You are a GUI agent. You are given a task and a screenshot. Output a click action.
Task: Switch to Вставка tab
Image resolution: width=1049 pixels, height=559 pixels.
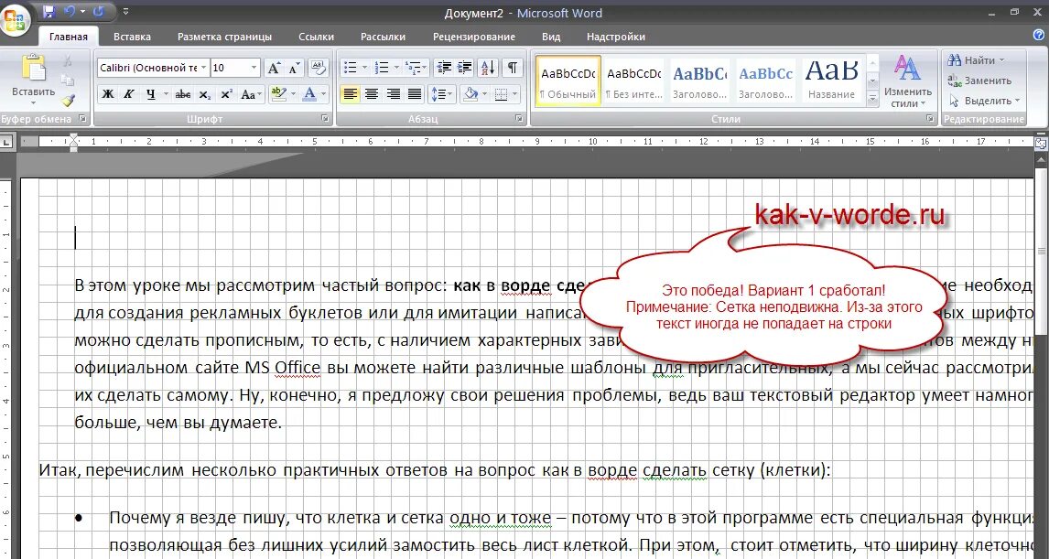(x=132, y=37)
